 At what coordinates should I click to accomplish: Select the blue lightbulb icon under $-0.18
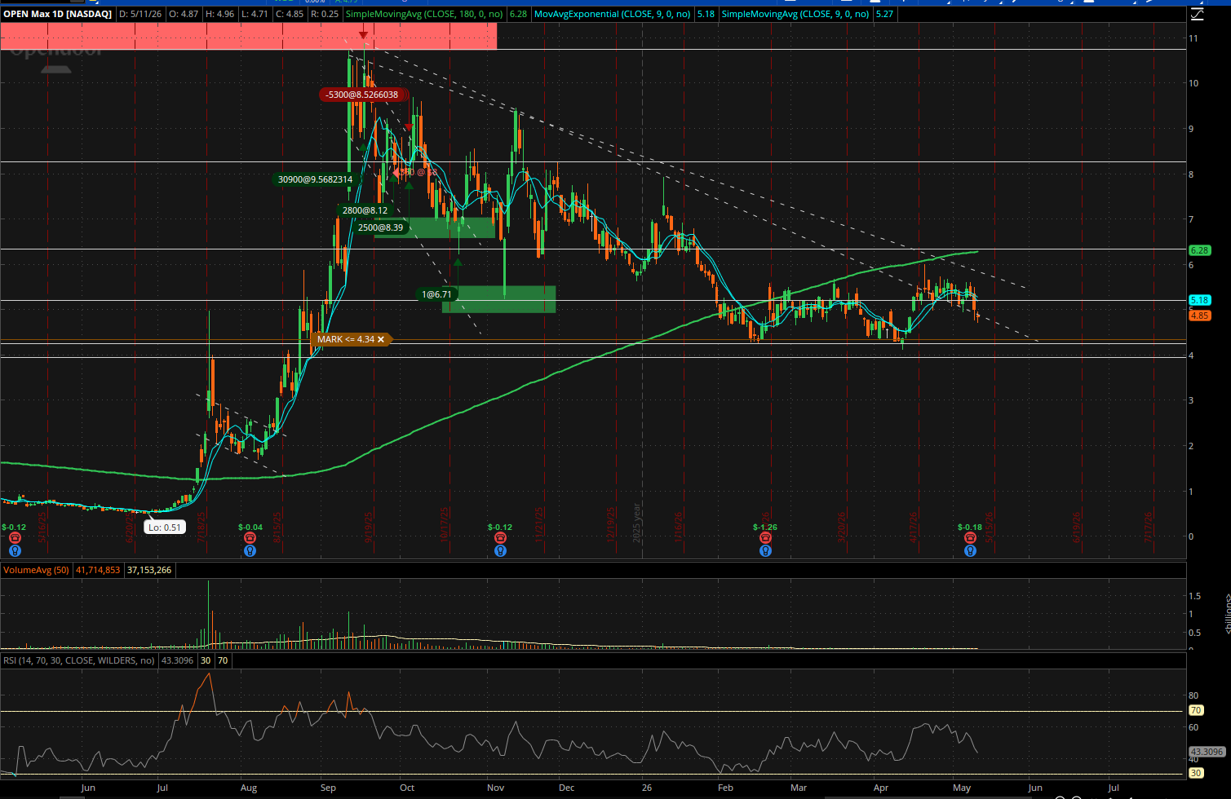(970, 551)
